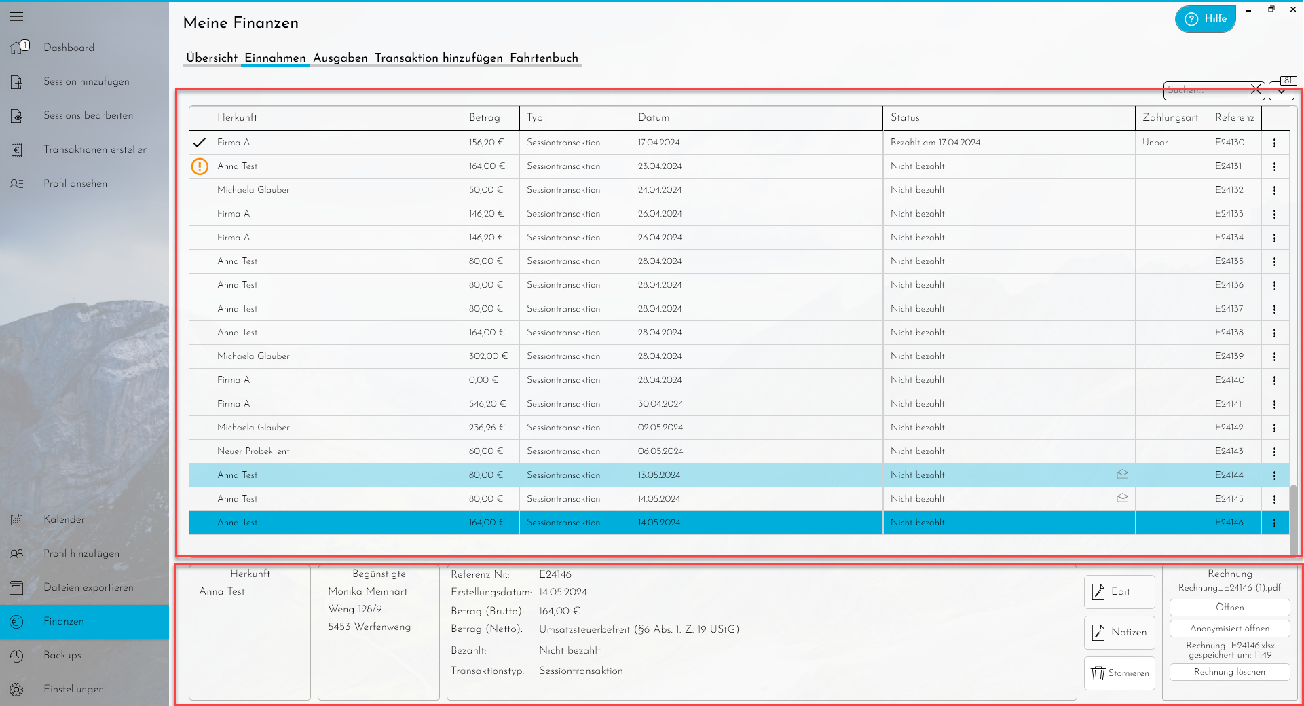
Task: Click the envelope icon in the E24144 row
Action: (1123, 474)
